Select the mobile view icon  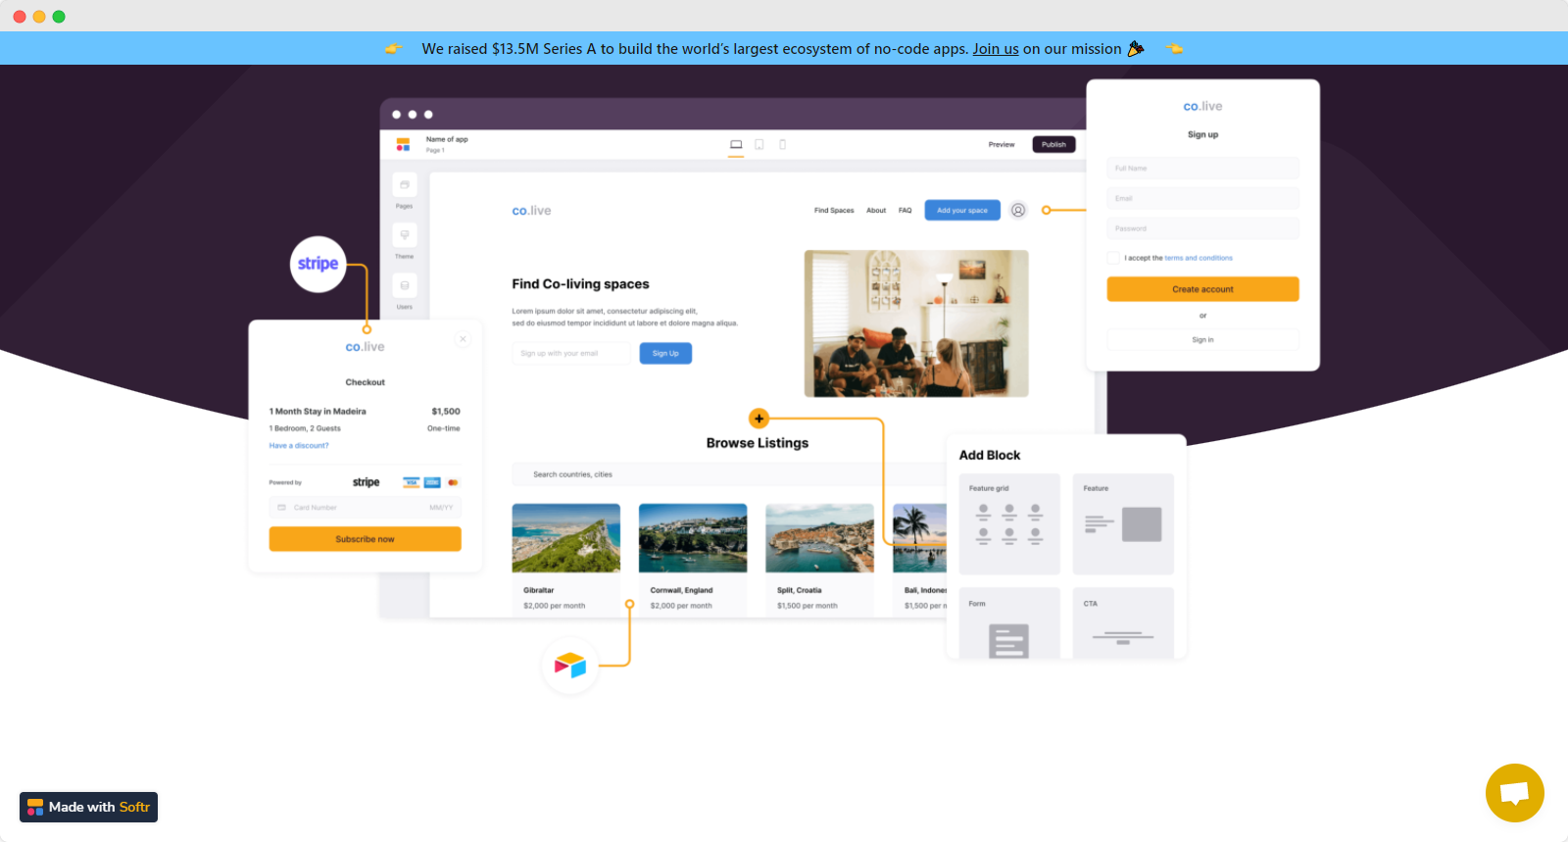782,144
